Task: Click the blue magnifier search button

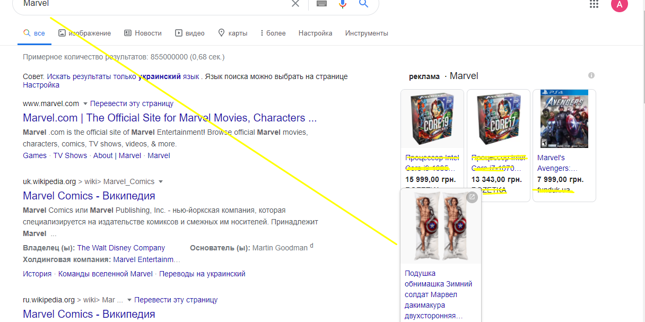Action: tap(363, 4)
